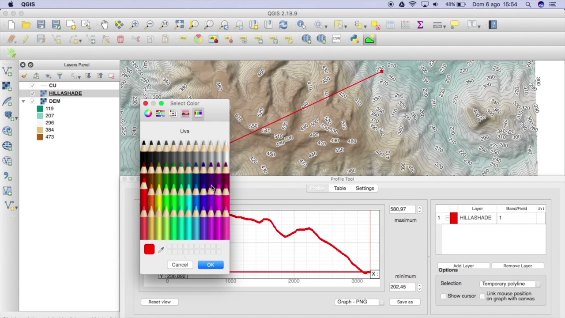Open the Graph - PNG format dropdown

[x=359, y=302]
